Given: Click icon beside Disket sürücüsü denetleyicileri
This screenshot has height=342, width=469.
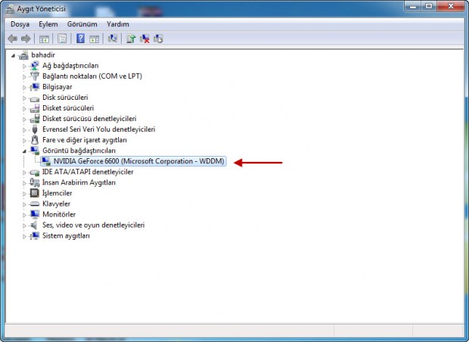Looking at the screenshot, I should [x=35, y=119].
